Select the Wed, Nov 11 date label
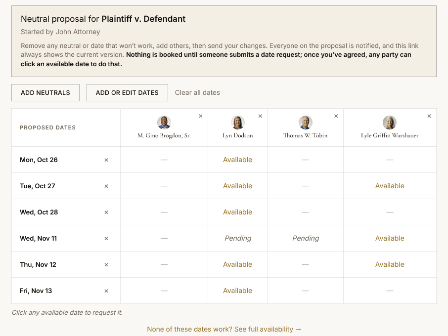Viewport: 448px width, 336px height. (x=38, y=238)
